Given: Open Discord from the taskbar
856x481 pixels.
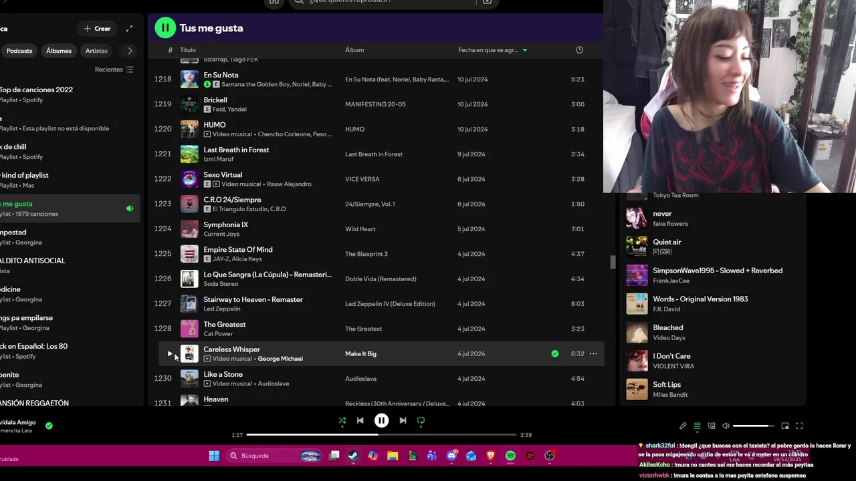Looking at the screenshot, I should (x=451, y=456).
